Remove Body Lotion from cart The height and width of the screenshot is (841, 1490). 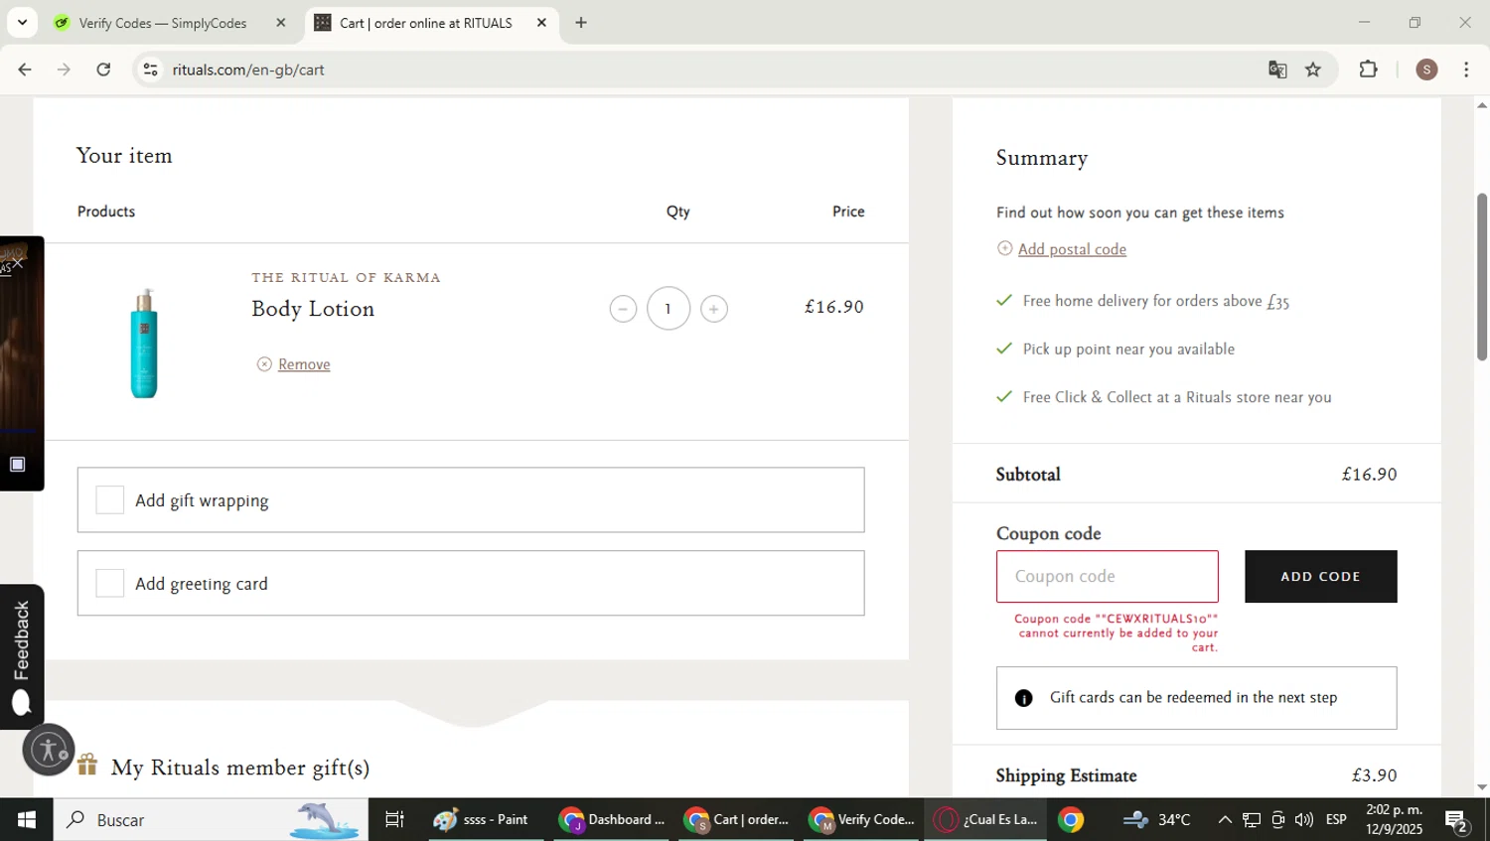click(304, 364)
